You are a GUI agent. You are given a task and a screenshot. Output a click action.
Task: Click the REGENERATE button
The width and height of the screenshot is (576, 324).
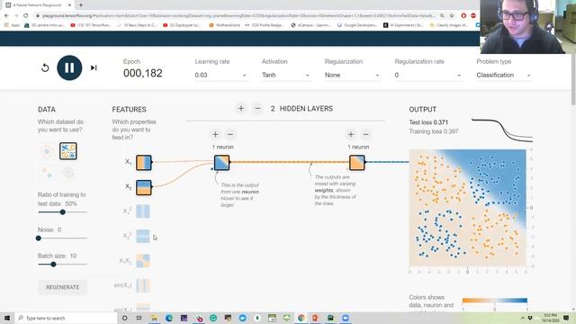click(62, 287)
